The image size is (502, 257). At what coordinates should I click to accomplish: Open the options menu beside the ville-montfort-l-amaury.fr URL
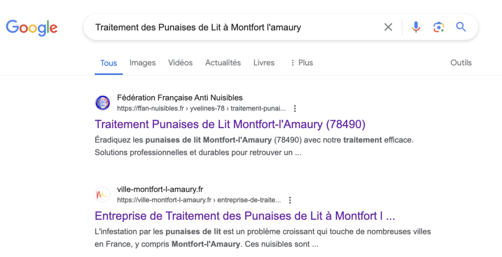290,200
